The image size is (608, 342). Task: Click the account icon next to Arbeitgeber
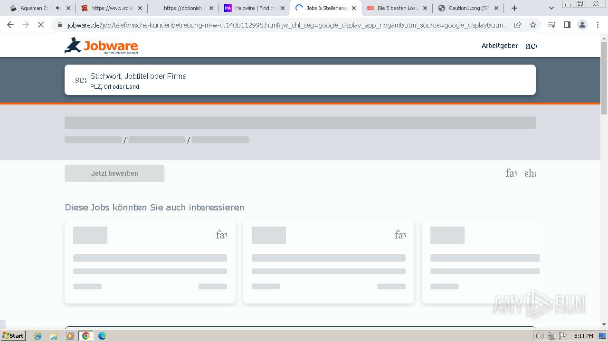[x=531, y=46]
